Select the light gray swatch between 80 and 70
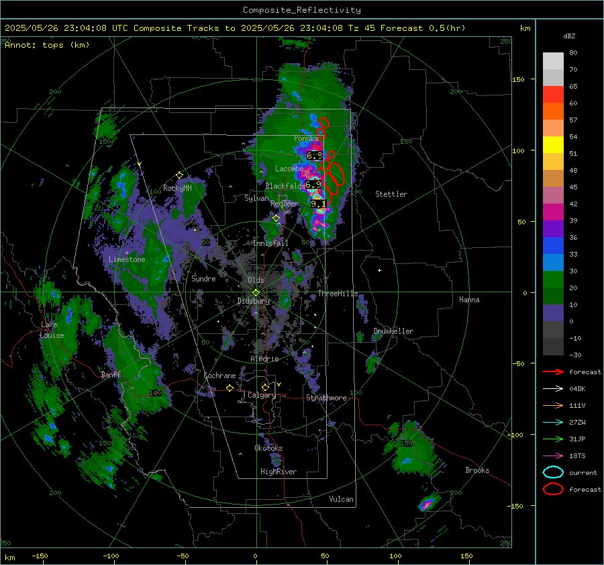This screenshot has width=604, height=565. coord(553,61)
